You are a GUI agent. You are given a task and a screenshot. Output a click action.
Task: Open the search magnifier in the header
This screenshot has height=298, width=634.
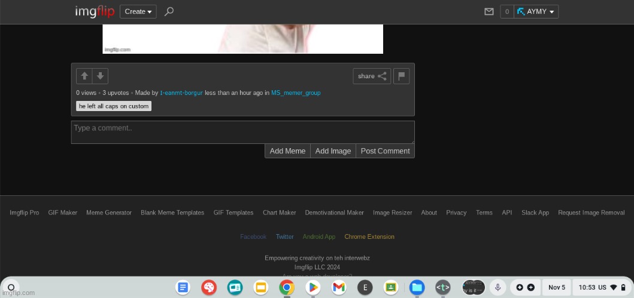pos(169,11)
